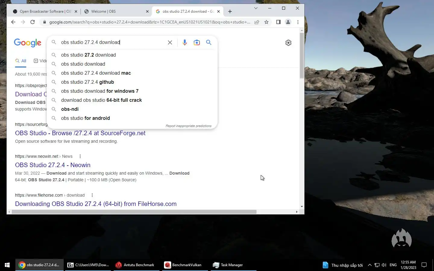Open Chrome taskbar item
The width and height of the screenshot is (434, 271).
[x=39, y=265]
